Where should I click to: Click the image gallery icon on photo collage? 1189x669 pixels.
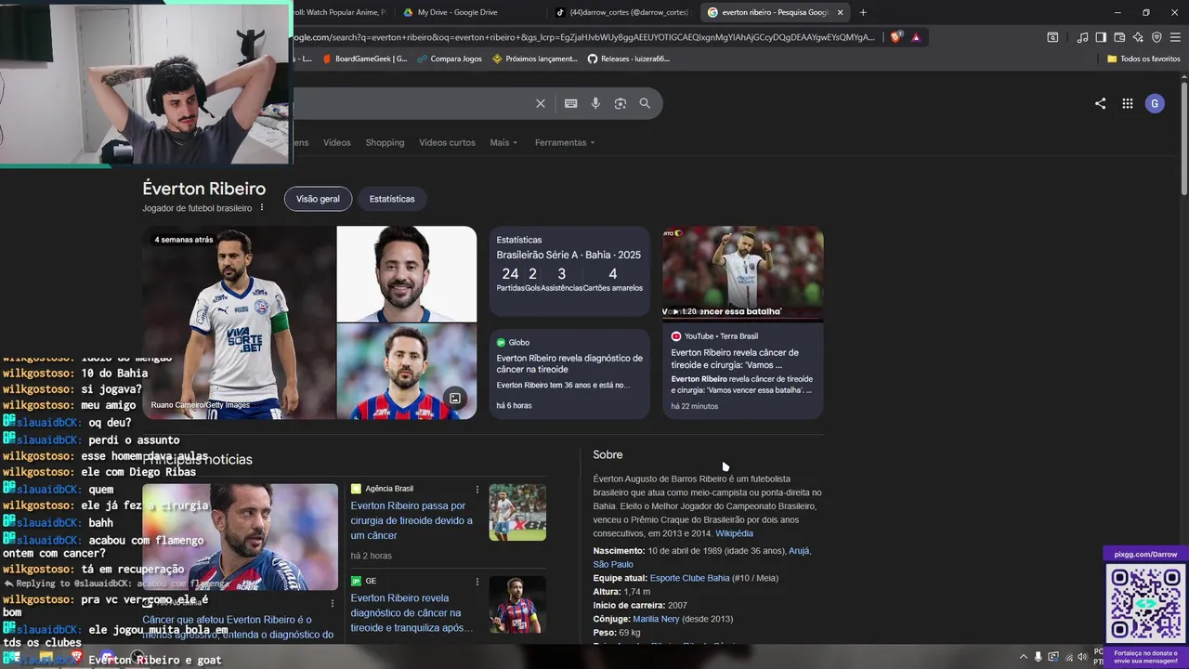tap(455, 399)
